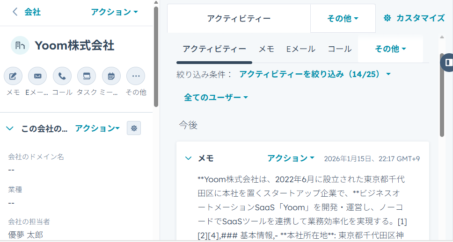Screen dimensions: 453x242
Task: Open the top その他 tab dropdown
Action: pyautogui.click(x=343, y=19)
